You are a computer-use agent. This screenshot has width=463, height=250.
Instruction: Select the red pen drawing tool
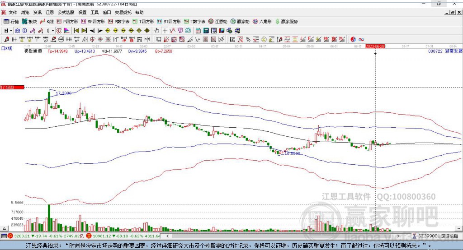click(6, 40)
